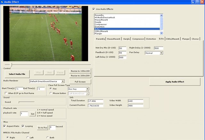Switch to the Chorus tab

coord(195,39)
